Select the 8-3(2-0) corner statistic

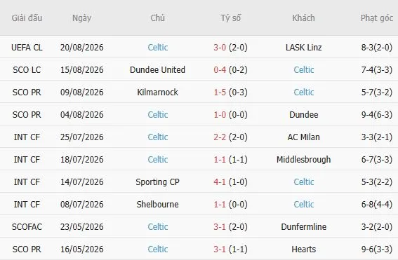pos(377,48)
